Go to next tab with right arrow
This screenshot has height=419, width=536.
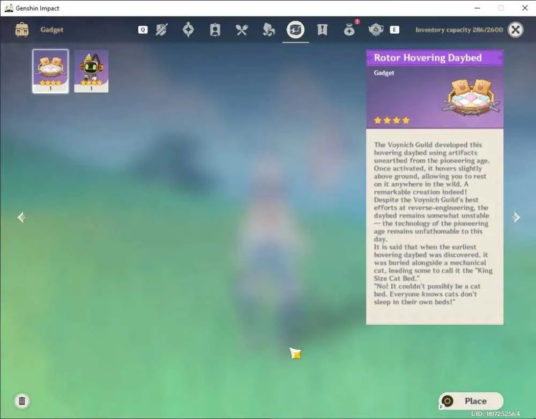coord(516,217)
